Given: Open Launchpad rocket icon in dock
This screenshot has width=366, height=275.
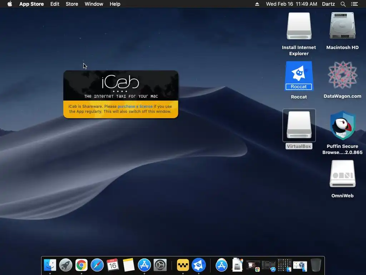Looking at the screenshot, I should pyautogui.click(x=66, y=265).
